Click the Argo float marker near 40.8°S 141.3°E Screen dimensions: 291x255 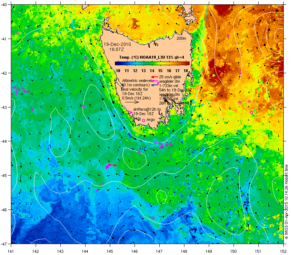[x=17, y=34]
